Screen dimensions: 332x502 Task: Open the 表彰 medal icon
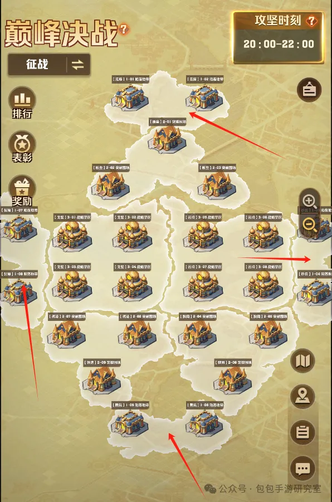click(22, 147)
